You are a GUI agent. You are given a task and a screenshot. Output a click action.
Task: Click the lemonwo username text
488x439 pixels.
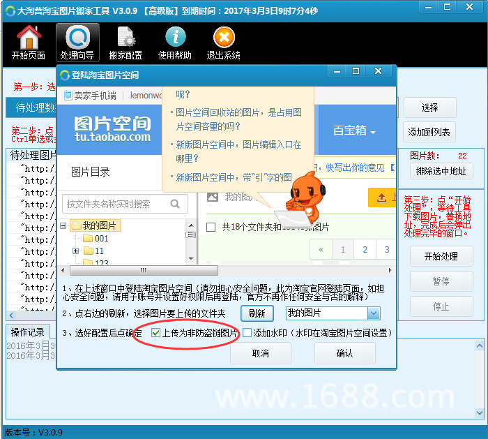point(146,96)
